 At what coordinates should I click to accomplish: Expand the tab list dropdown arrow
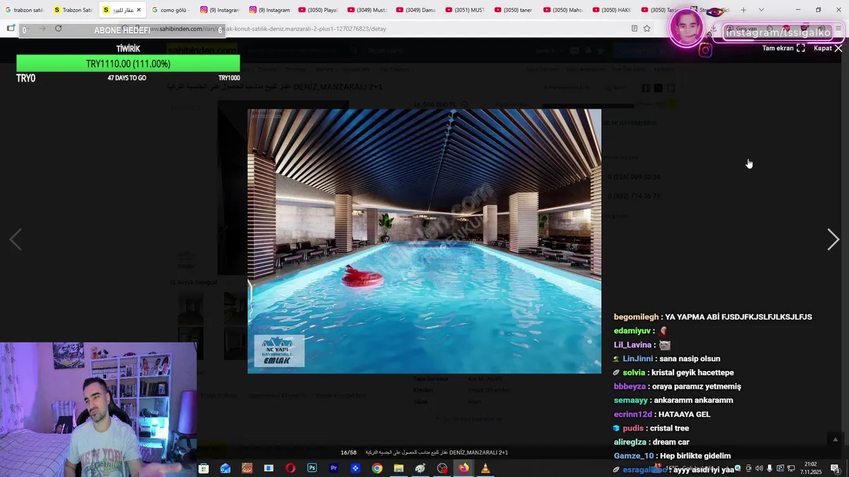pos(761,10)
